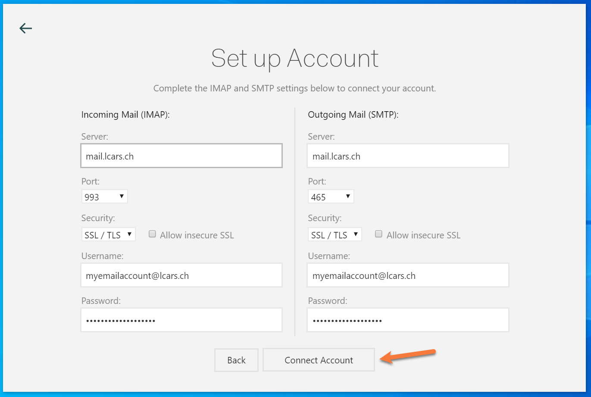The image size is (591, 397).
Task: Open the IMAP port 993 dropdown
Action: coord(104,197)
